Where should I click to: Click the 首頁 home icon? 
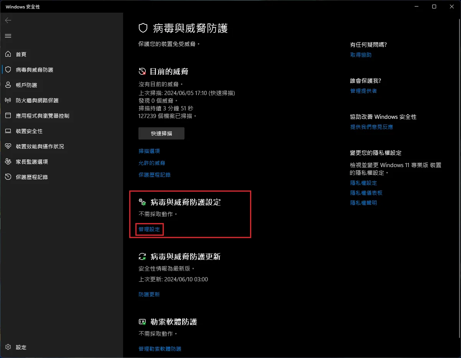[8, 54]
